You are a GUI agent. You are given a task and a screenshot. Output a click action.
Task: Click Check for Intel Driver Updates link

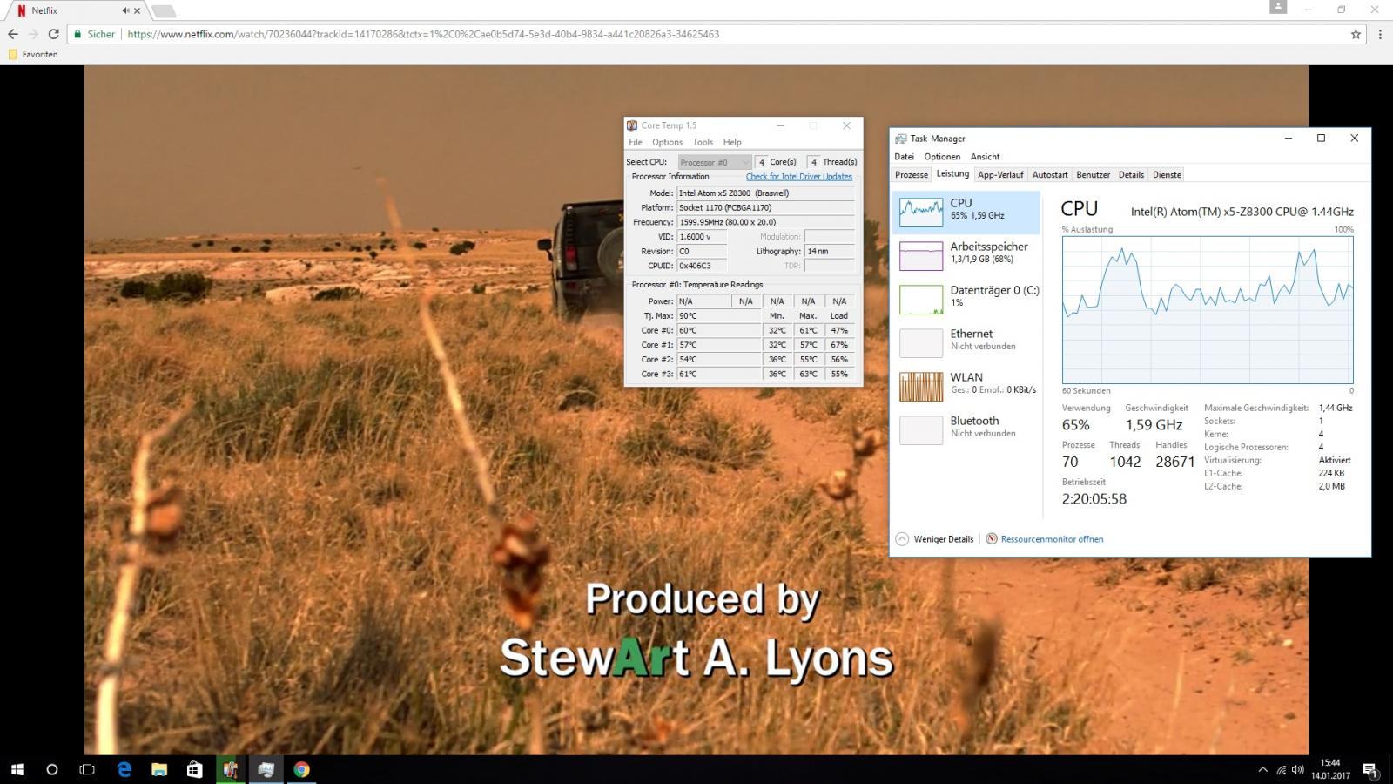click(x=798, y=176)
